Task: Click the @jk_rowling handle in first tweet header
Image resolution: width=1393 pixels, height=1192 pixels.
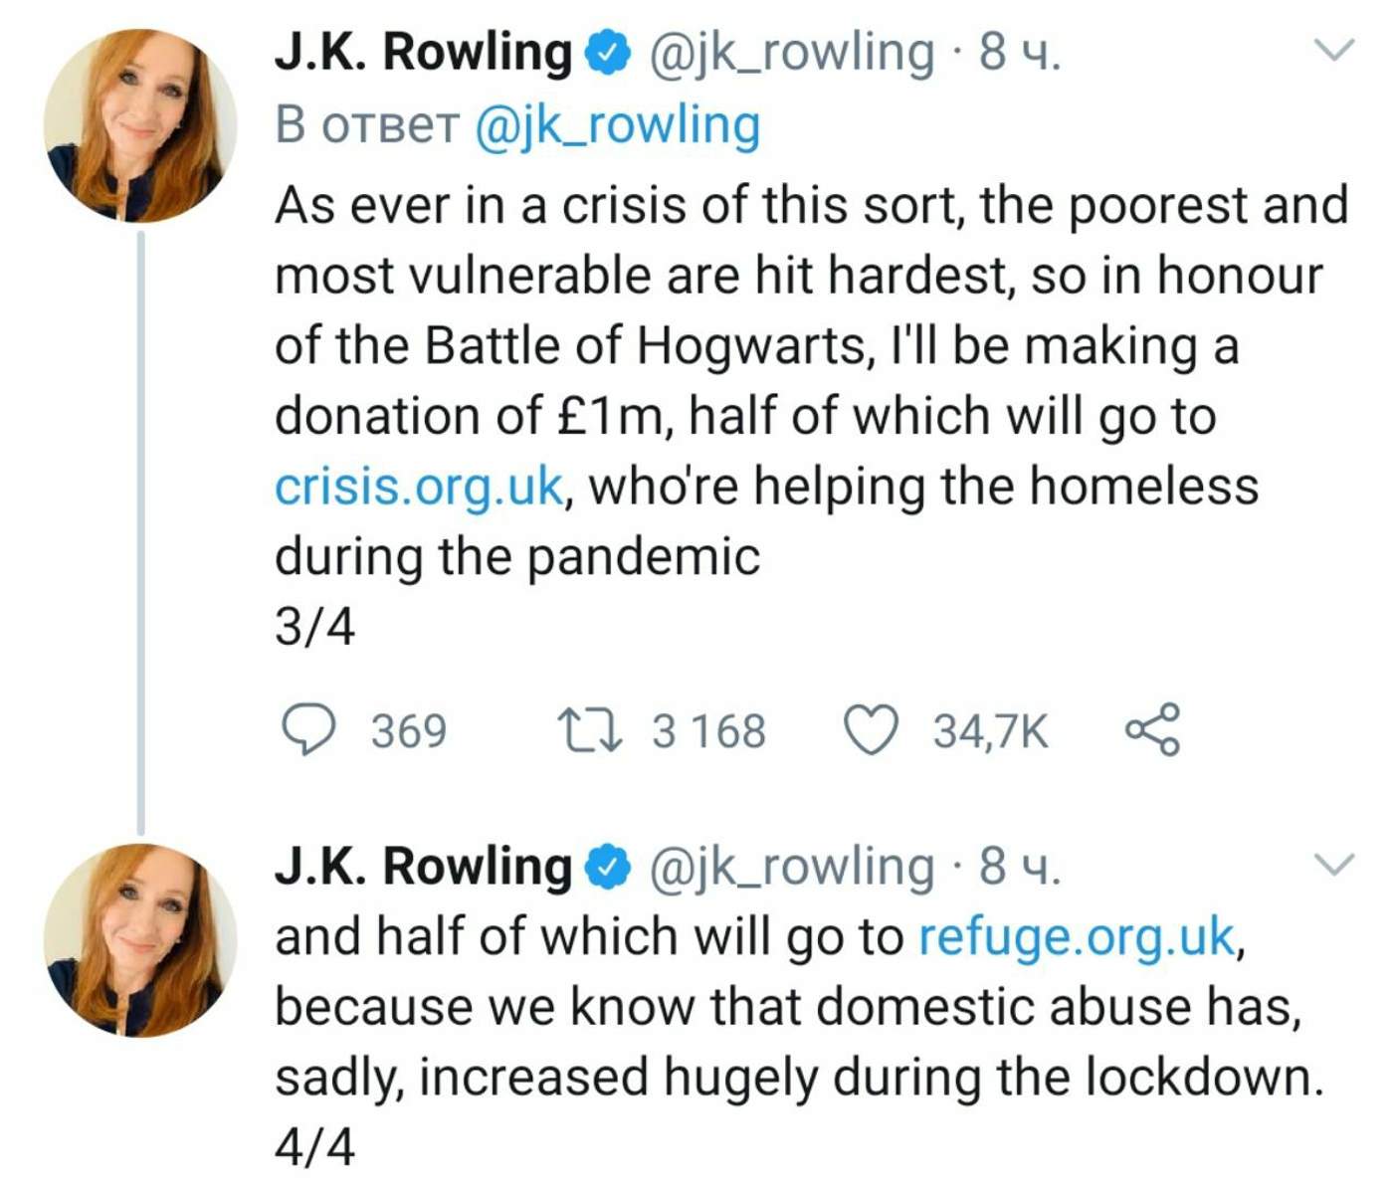Action: 791,54
